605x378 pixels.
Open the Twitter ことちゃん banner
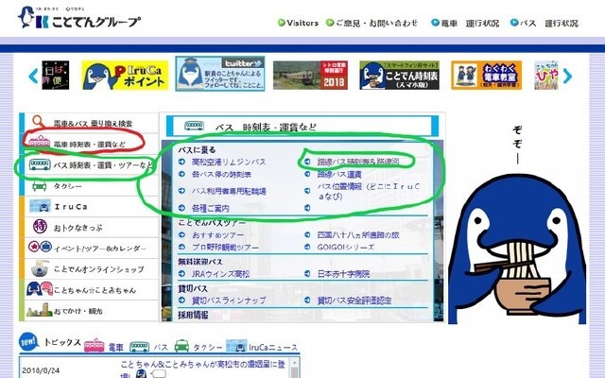pos(220,74)
